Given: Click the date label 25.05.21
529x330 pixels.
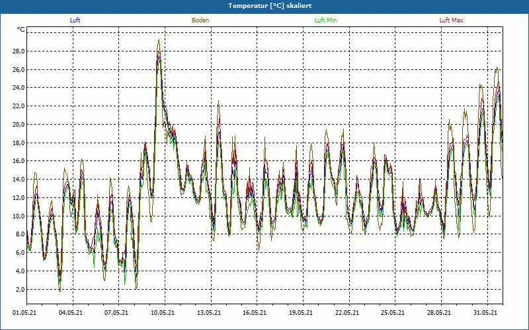Looking at the screenshot, I should pyautogui.click(x=393, y=313).
